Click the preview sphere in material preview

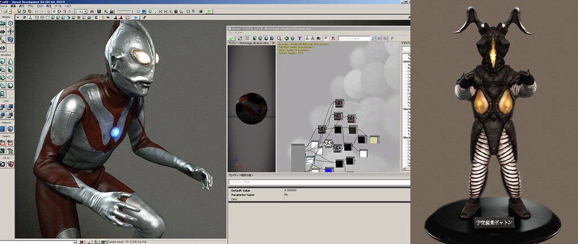coord(252,108)
